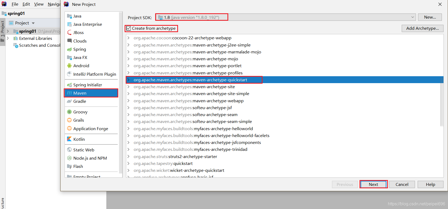Click the Add Archetype... button

tap(422, 28)
